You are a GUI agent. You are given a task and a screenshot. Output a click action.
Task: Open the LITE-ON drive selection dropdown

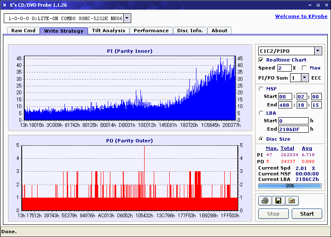coord(127,18)
